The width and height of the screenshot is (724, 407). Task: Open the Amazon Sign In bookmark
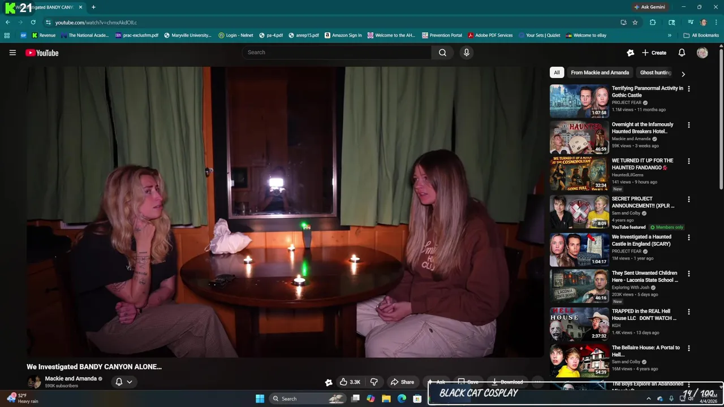pyautogui.click(x=343, y=35)
